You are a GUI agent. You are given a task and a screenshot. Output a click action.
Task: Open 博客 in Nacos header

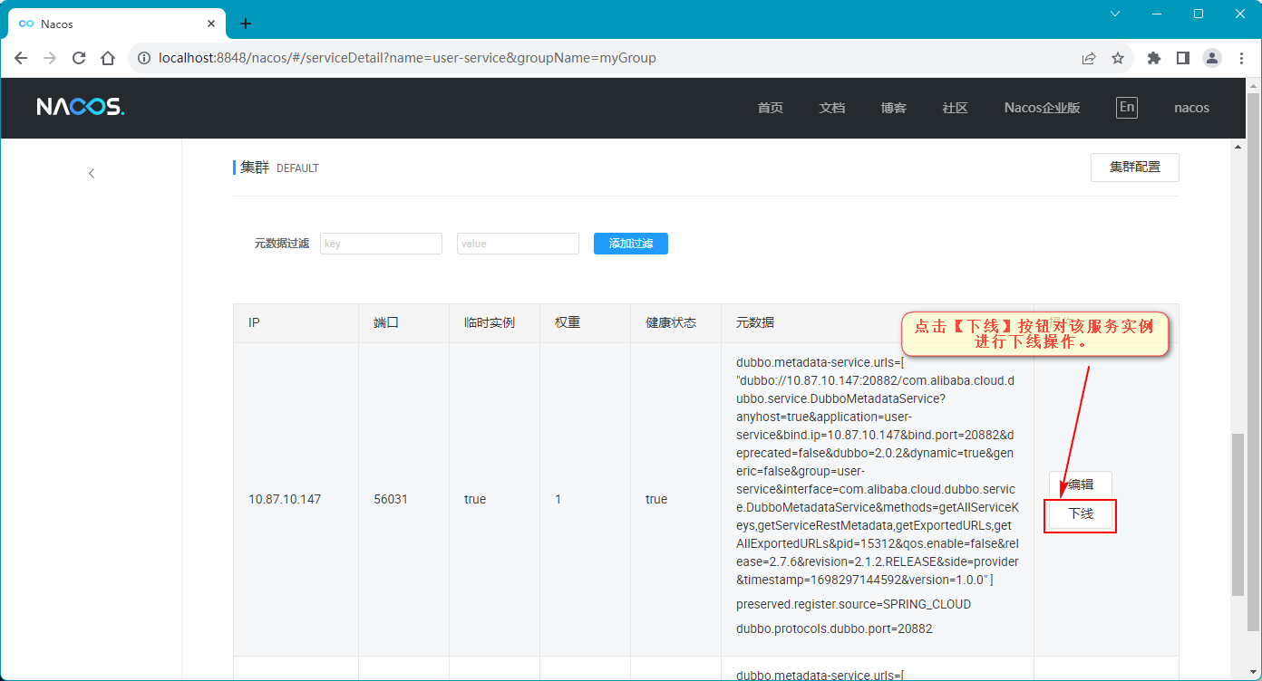coord(894,108)
